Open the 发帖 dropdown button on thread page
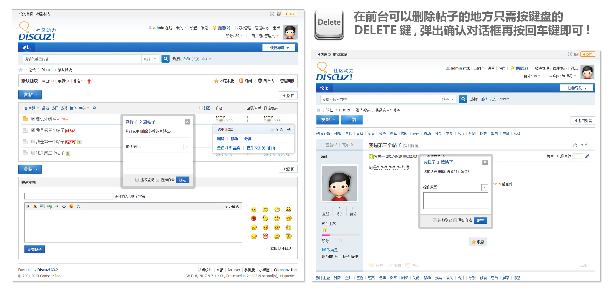The image size is (611, 292). [x=327, y=120]
